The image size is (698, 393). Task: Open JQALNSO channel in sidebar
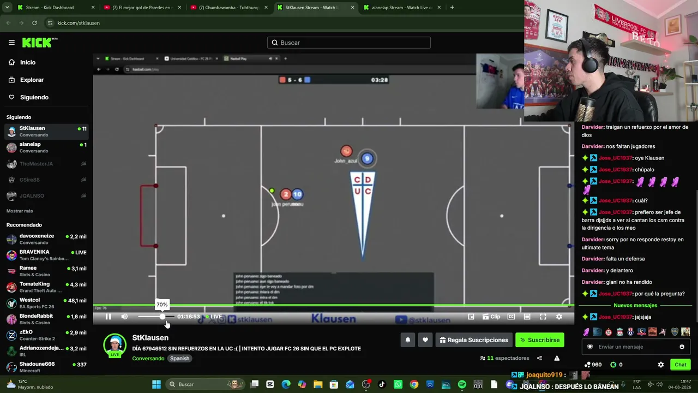coord(46,195)
